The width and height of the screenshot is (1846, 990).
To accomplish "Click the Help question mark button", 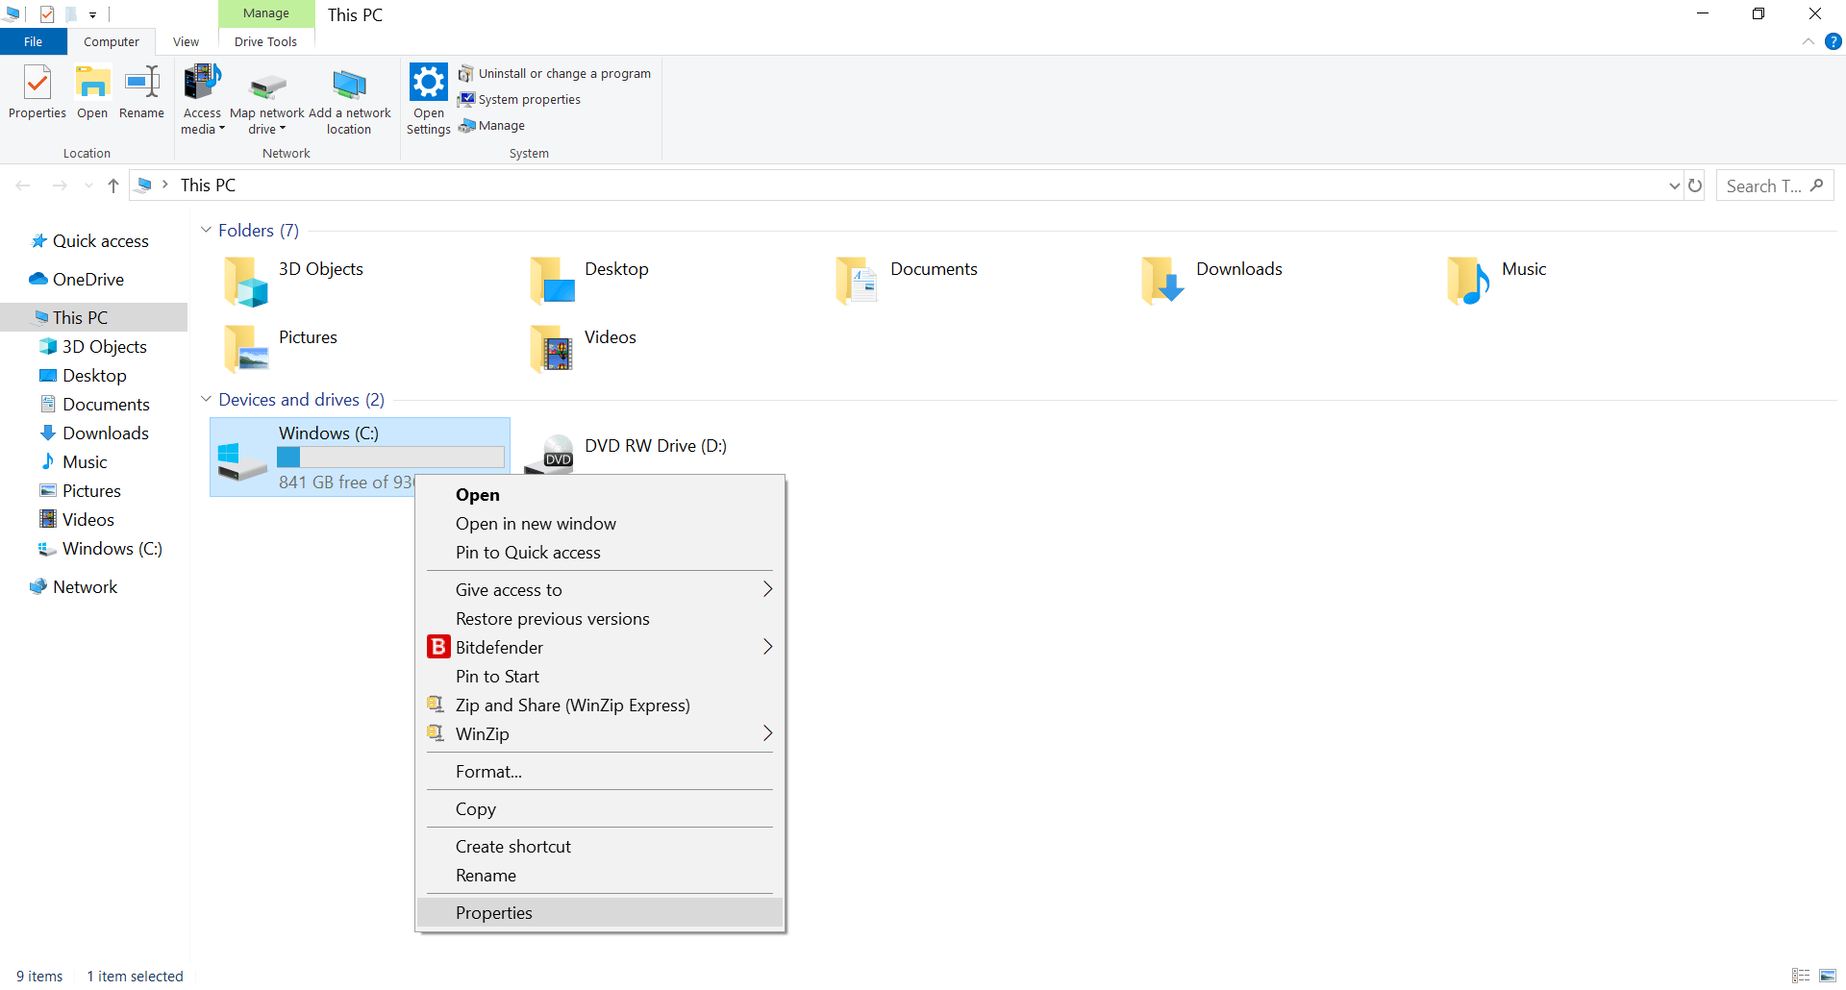I will 1834,41.
